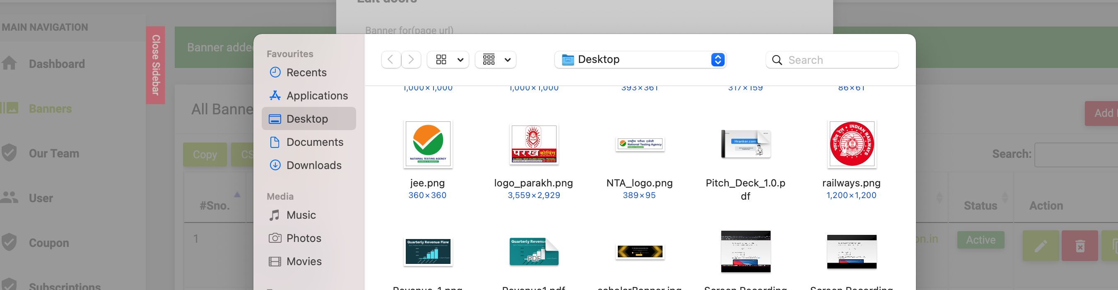This screenshot has height=290, width=1118.
Task: Open Applications in sidebar
Action: coord(308,96)
